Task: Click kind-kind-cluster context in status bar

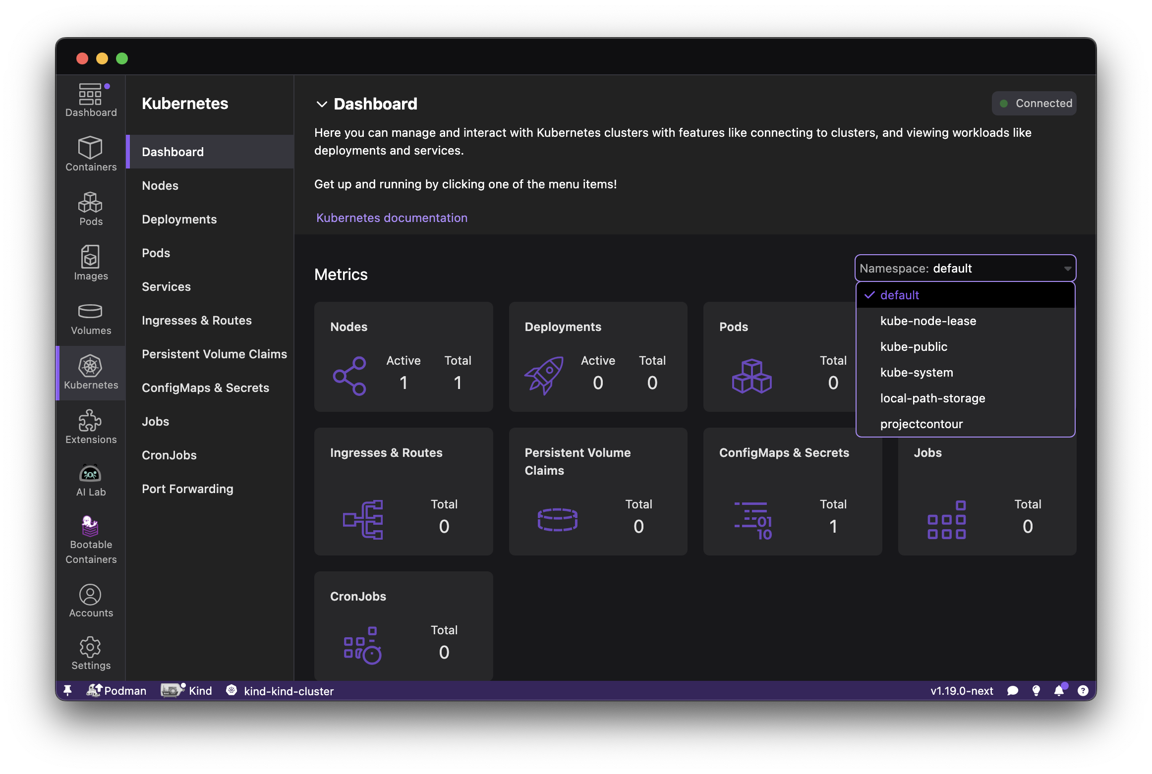Action: [288, 691]
